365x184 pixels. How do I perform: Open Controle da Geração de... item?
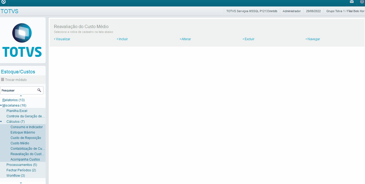(26, 116)
